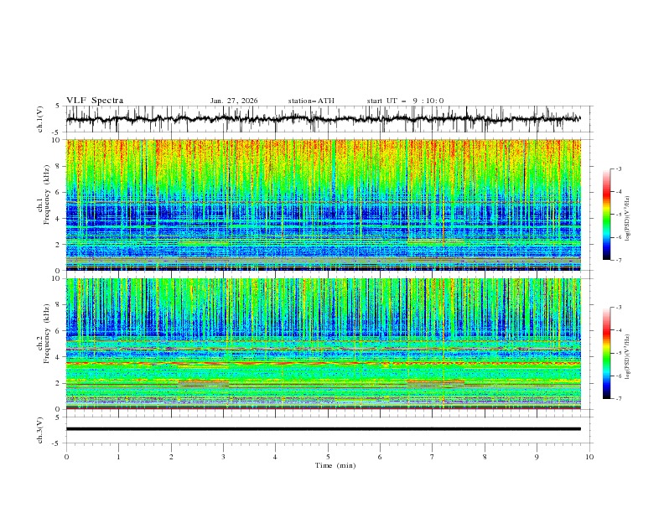Click time axis tick label '7'

coord(433,457)
